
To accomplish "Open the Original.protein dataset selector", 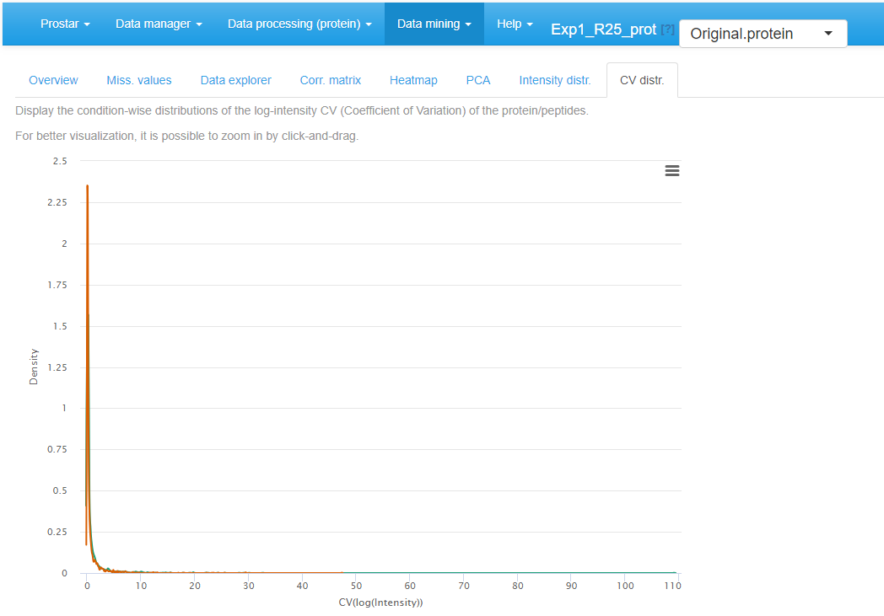I will pos(762,33).
